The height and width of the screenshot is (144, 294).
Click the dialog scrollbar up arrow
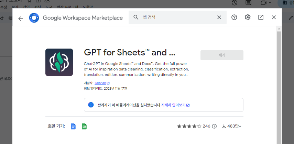[279, 29]
